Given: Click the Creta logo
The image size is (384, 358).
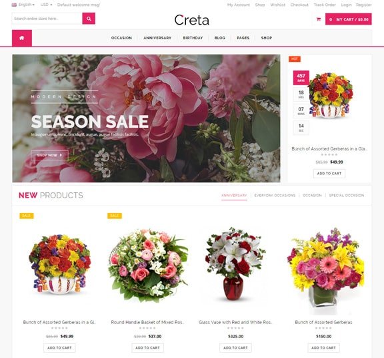Looking at the screenshot, I should 192,20.
